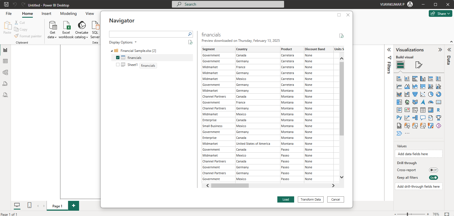
Task: Open the Get data icon
Action: [52, 29]
